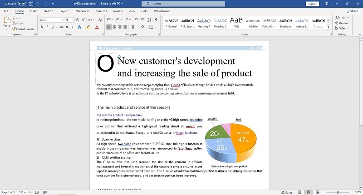Image resolution: width=363 pixels, height=195 pixels.
Task: Apply the Heading 1 style
Action: (x=204, y=23)
